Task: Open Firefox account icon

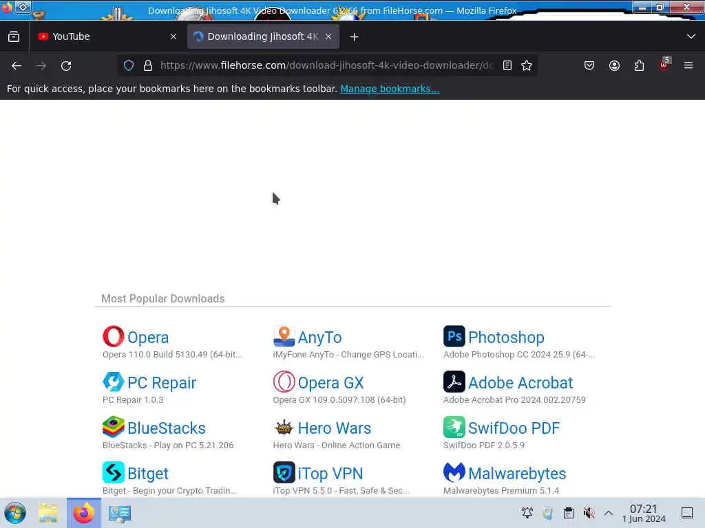Action: [x=614, y=65]
